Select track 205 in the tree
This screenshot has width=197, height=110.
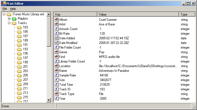click(25, 75)
